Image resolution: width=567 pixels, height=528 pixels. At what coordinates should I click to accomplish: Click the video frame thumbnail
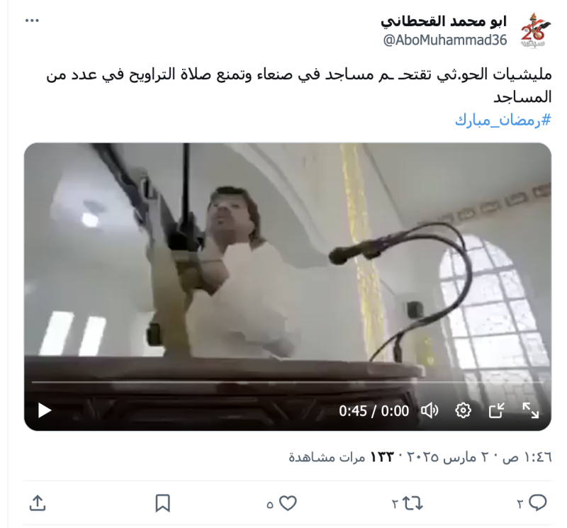[288, 260]
